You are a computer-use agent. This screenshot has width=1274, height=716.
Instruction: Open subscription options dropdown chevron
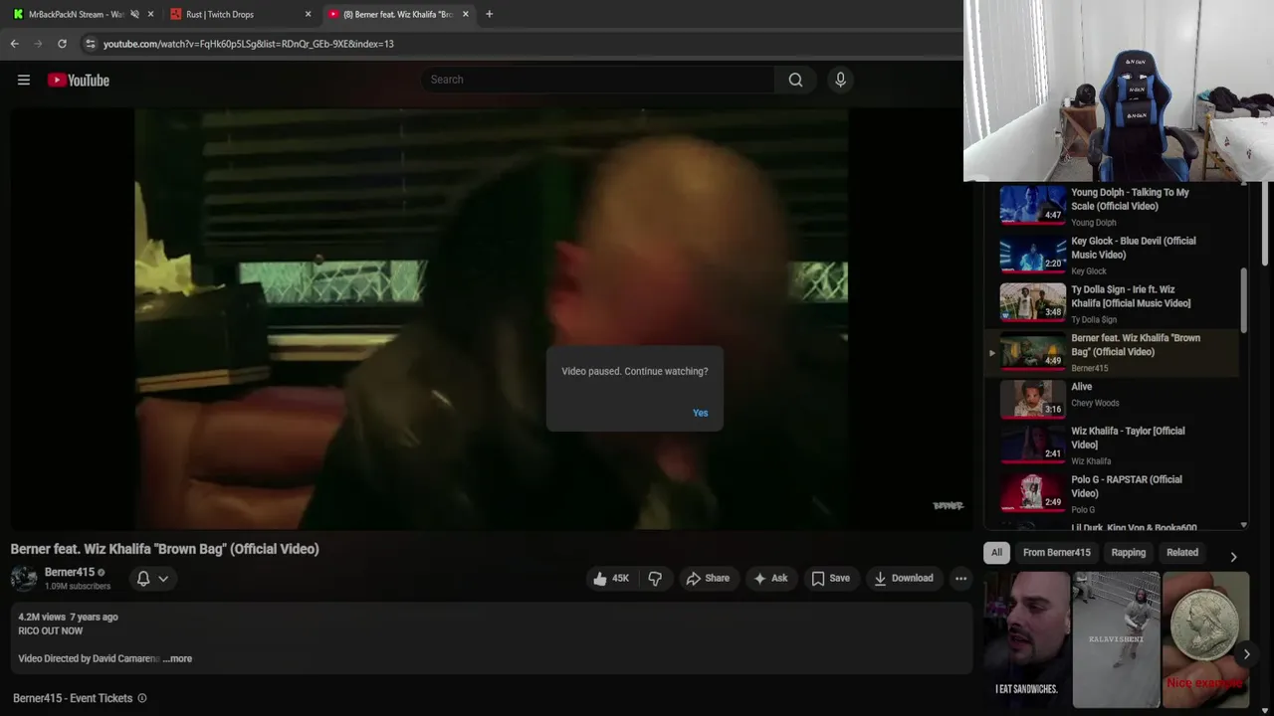coord(163,578)
